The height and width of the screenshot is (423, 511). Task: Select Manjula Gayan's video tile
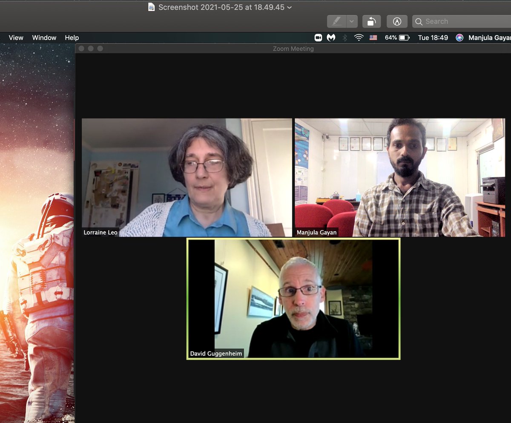[x=400, y=178]
